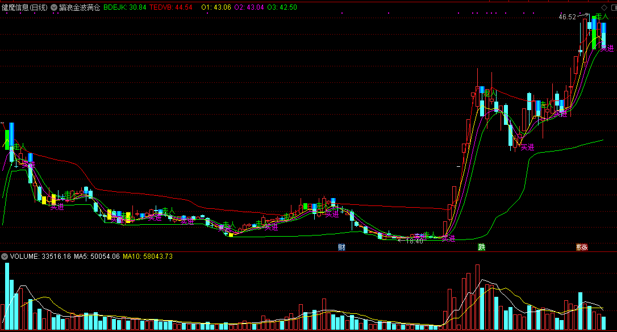This screenshot has width=617, height=332.
Task: Click the indicator name 踏浪金波满仓
Action: point(80,7)
